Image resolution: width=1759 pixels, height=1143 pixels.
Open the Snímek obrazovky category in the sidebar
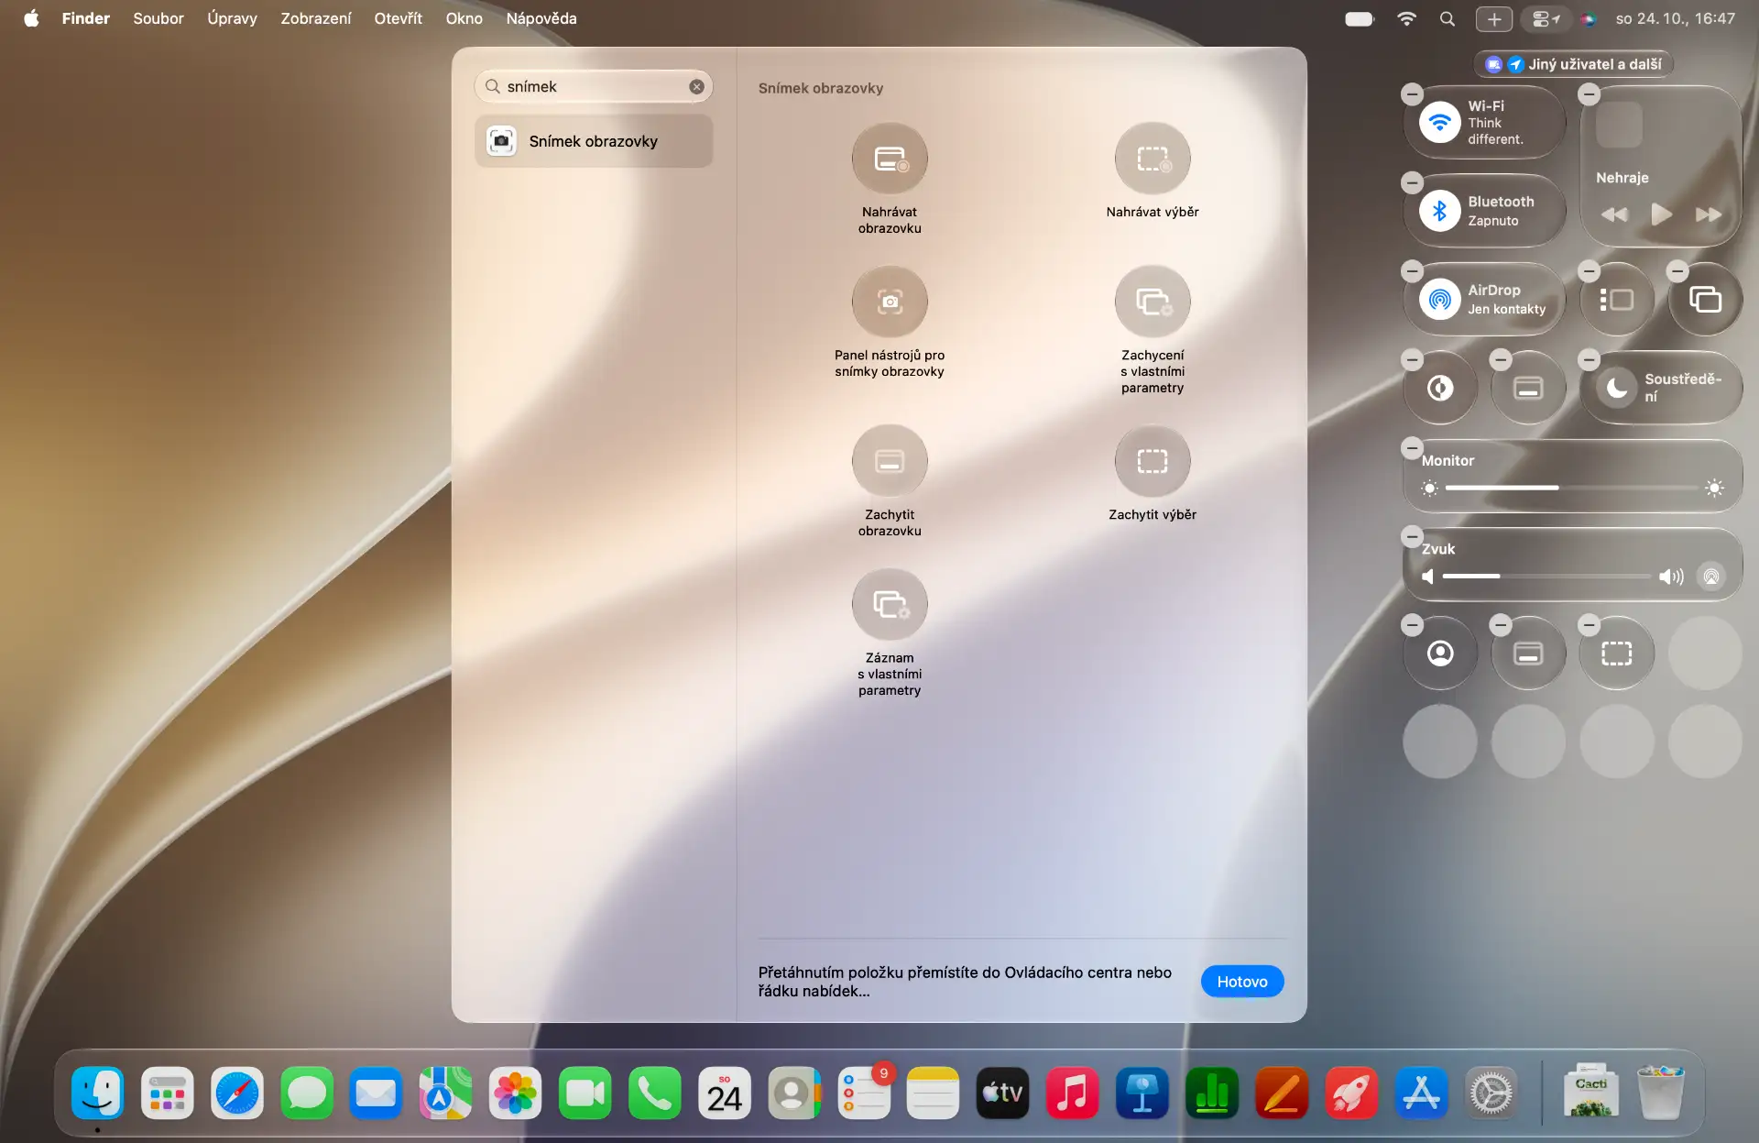pyautogui.click(x=594, y=141)
